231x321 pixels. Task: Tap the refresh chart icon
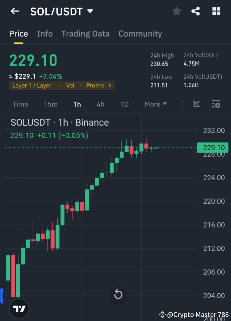pos(118,294)
